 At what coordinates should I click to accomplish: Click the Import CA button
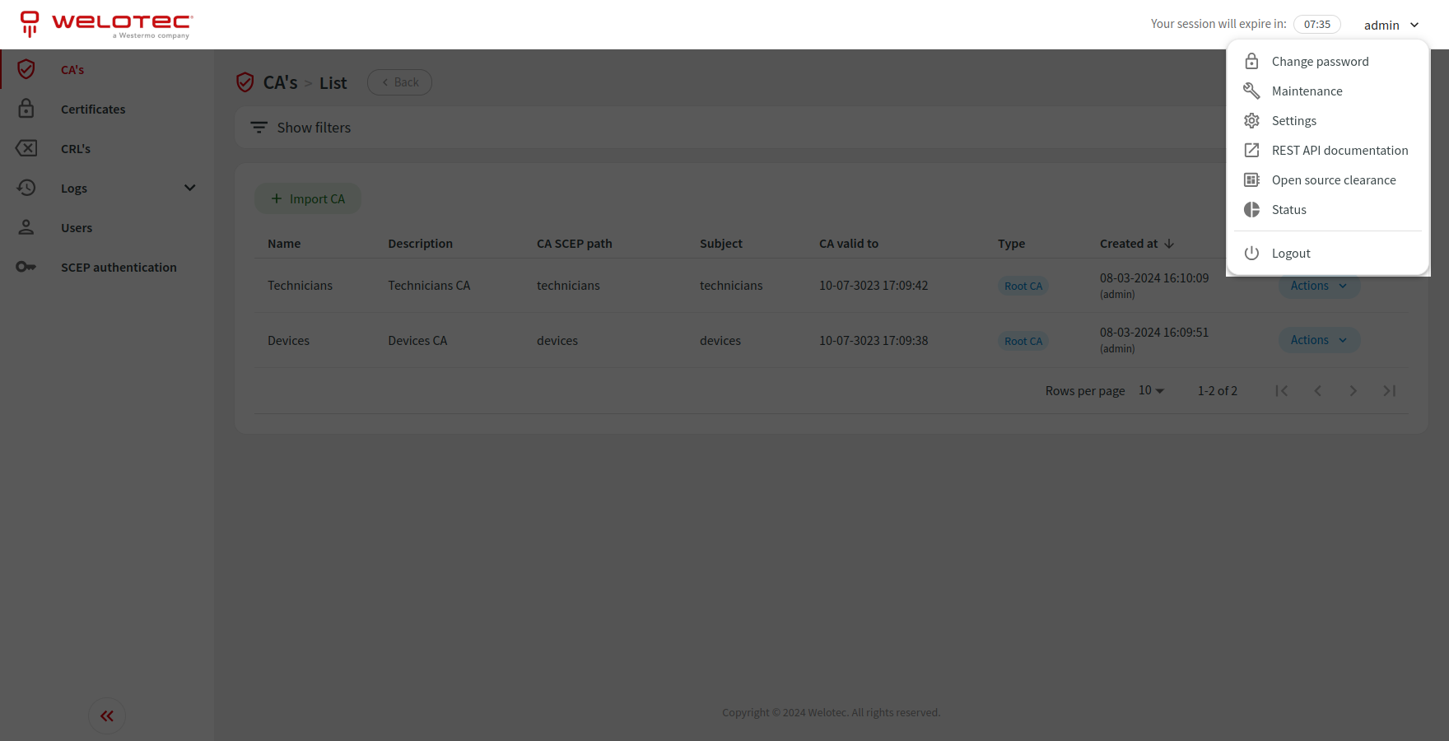(308, 198)
